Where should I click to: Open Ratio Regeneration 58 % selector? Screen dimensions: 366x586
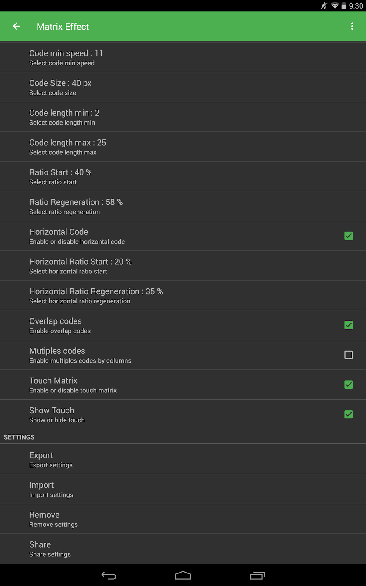coord(183,206)
